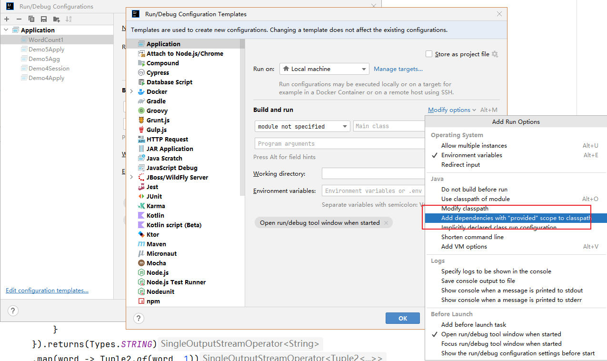The height and width of the screenshot is (361, 607).
Task: Save configuration using the floppy disk icon
Action: tap(44, 19)
